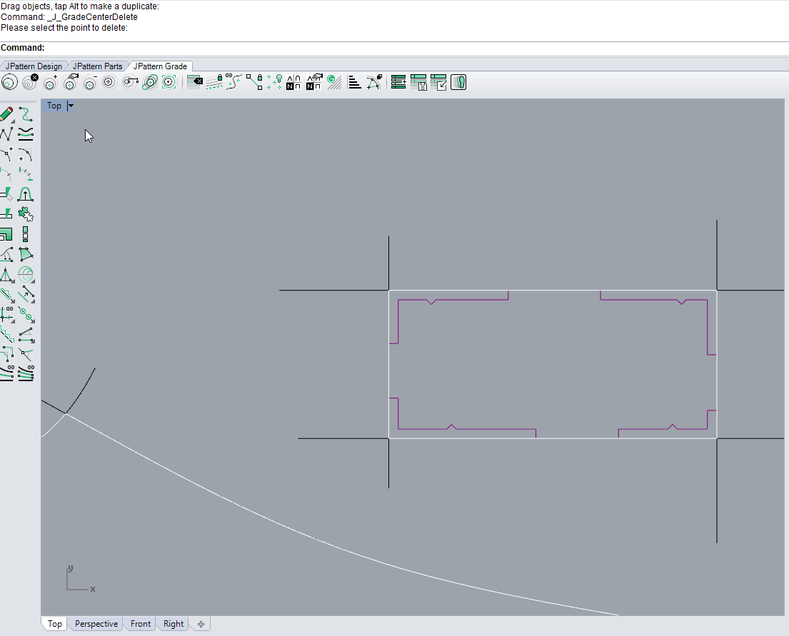This screenshot has width=789, height=636.
Task: Select the pencil draw tool in left sidebar
Action: click(6, 114)
